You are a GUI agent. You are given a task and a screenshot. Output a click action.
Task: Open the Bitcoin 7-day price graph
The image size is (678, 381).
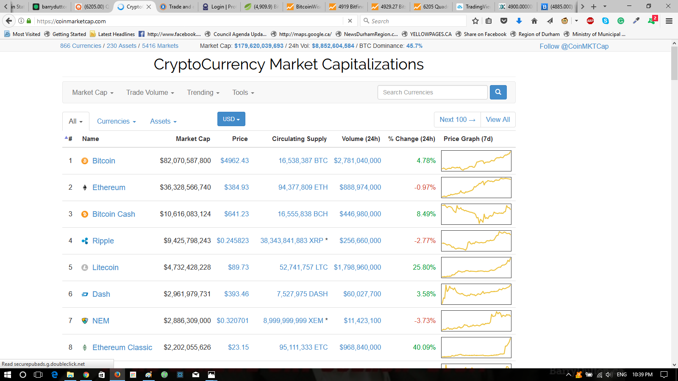(476, 161)
